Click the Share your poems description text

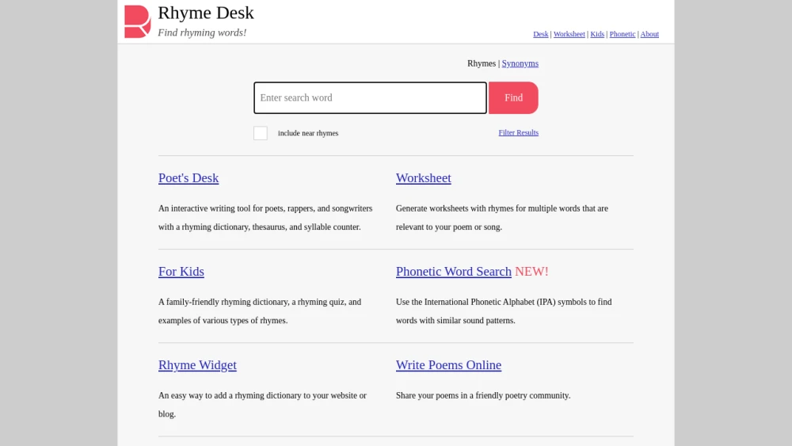(x=483, y=395)
